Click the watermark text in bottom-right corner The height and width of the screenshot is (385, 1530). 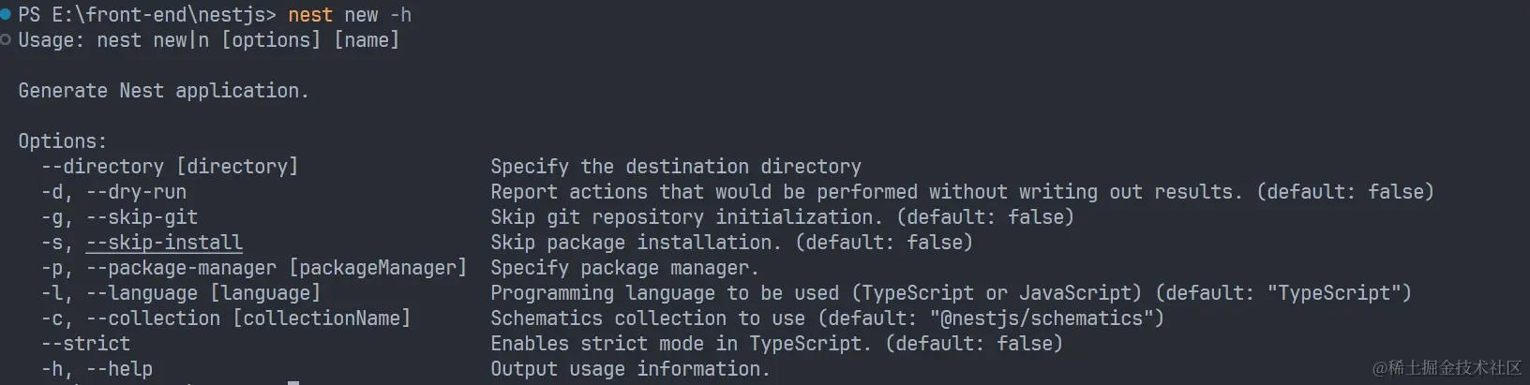tap(1447, 367)
